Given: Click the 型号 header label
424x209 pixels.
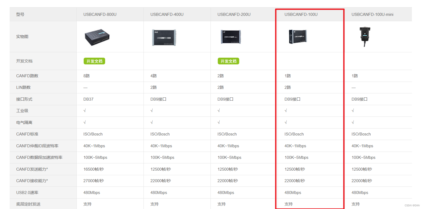Looking at the screenshot, I should [20, 14].
